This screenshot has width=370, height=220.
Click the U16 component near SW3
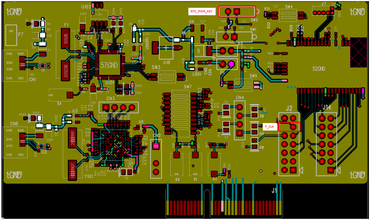pos(166,48)
